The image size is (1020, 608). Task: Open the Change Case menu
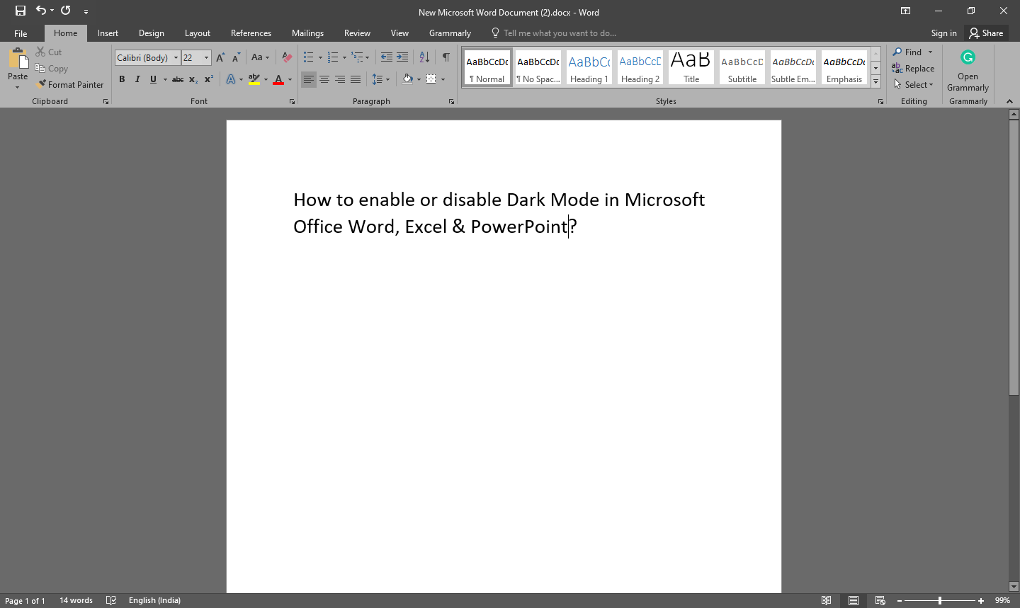coord(260,57)
